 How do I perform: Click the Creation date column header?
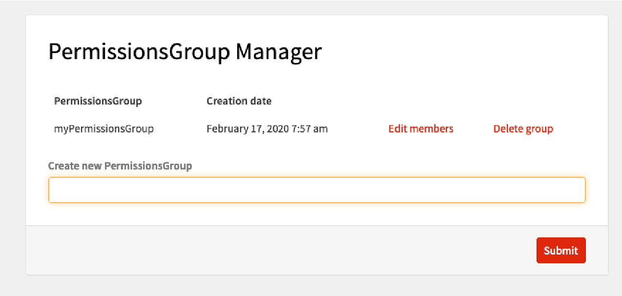tap(239, 101)
